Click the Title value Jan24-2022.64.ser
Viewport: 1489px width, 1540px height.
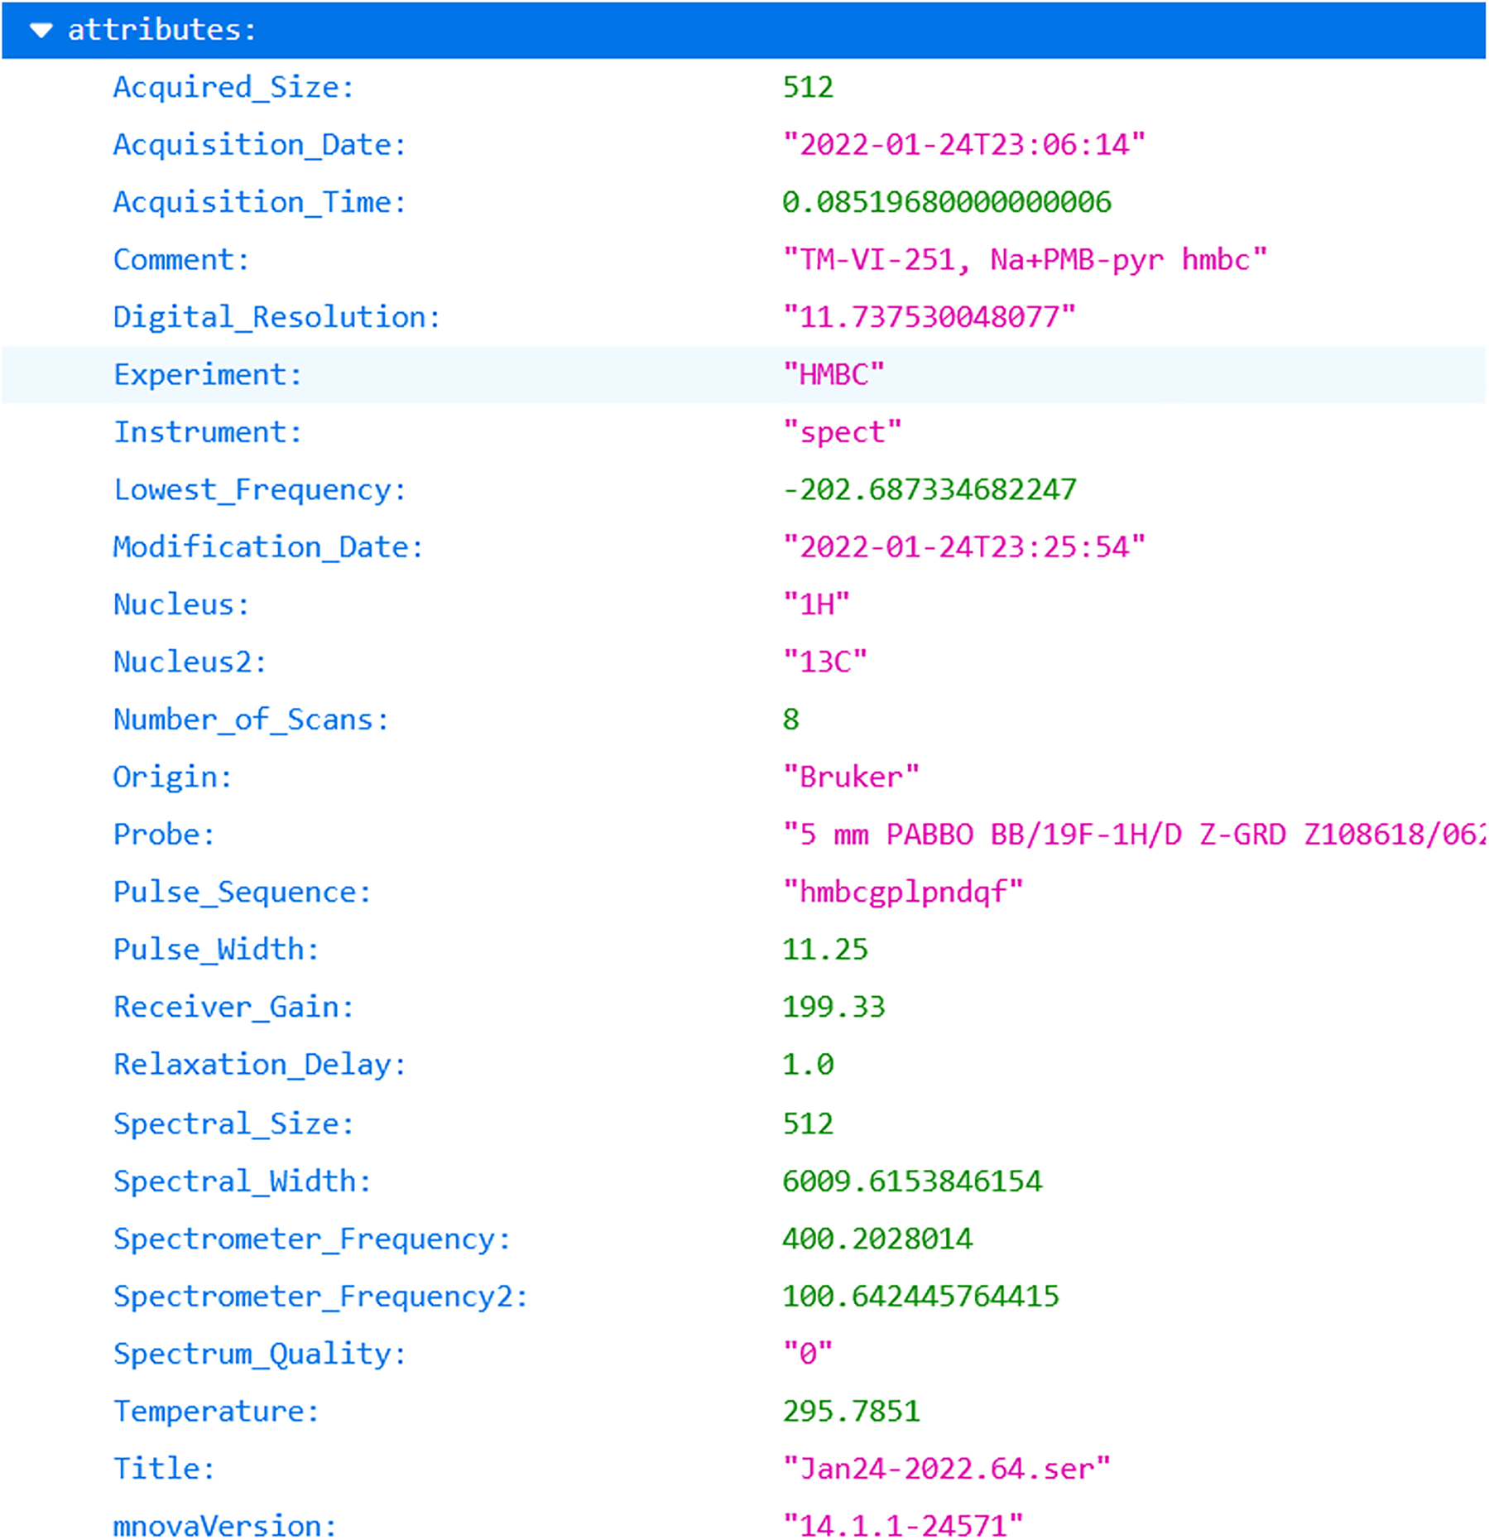coord(948,1467)
